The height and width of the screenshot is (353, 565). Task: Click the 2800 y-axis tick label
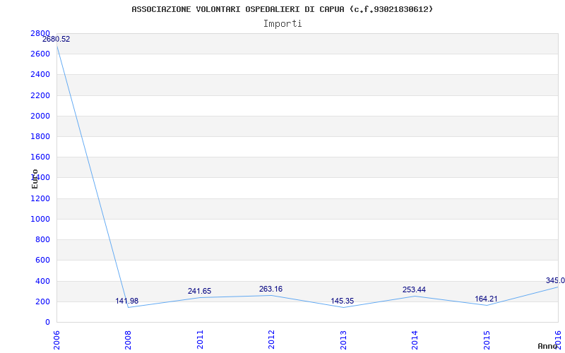click(x=40, y=33)
